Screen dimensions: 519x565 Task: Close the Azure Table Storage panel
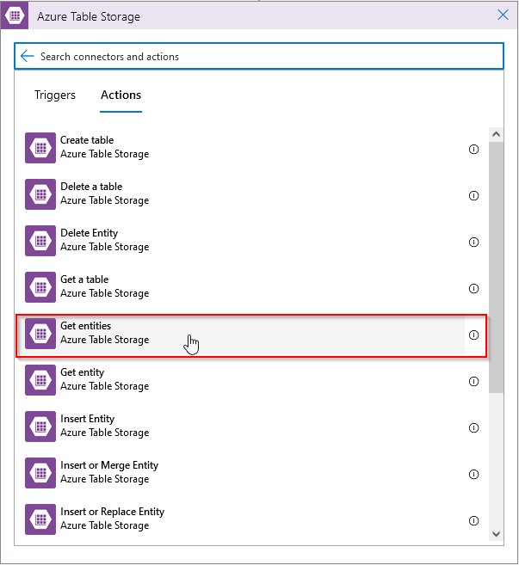coord(503,15)
